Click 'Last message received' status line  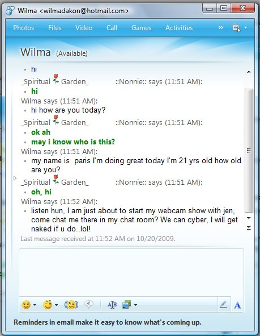click(98, 239)
